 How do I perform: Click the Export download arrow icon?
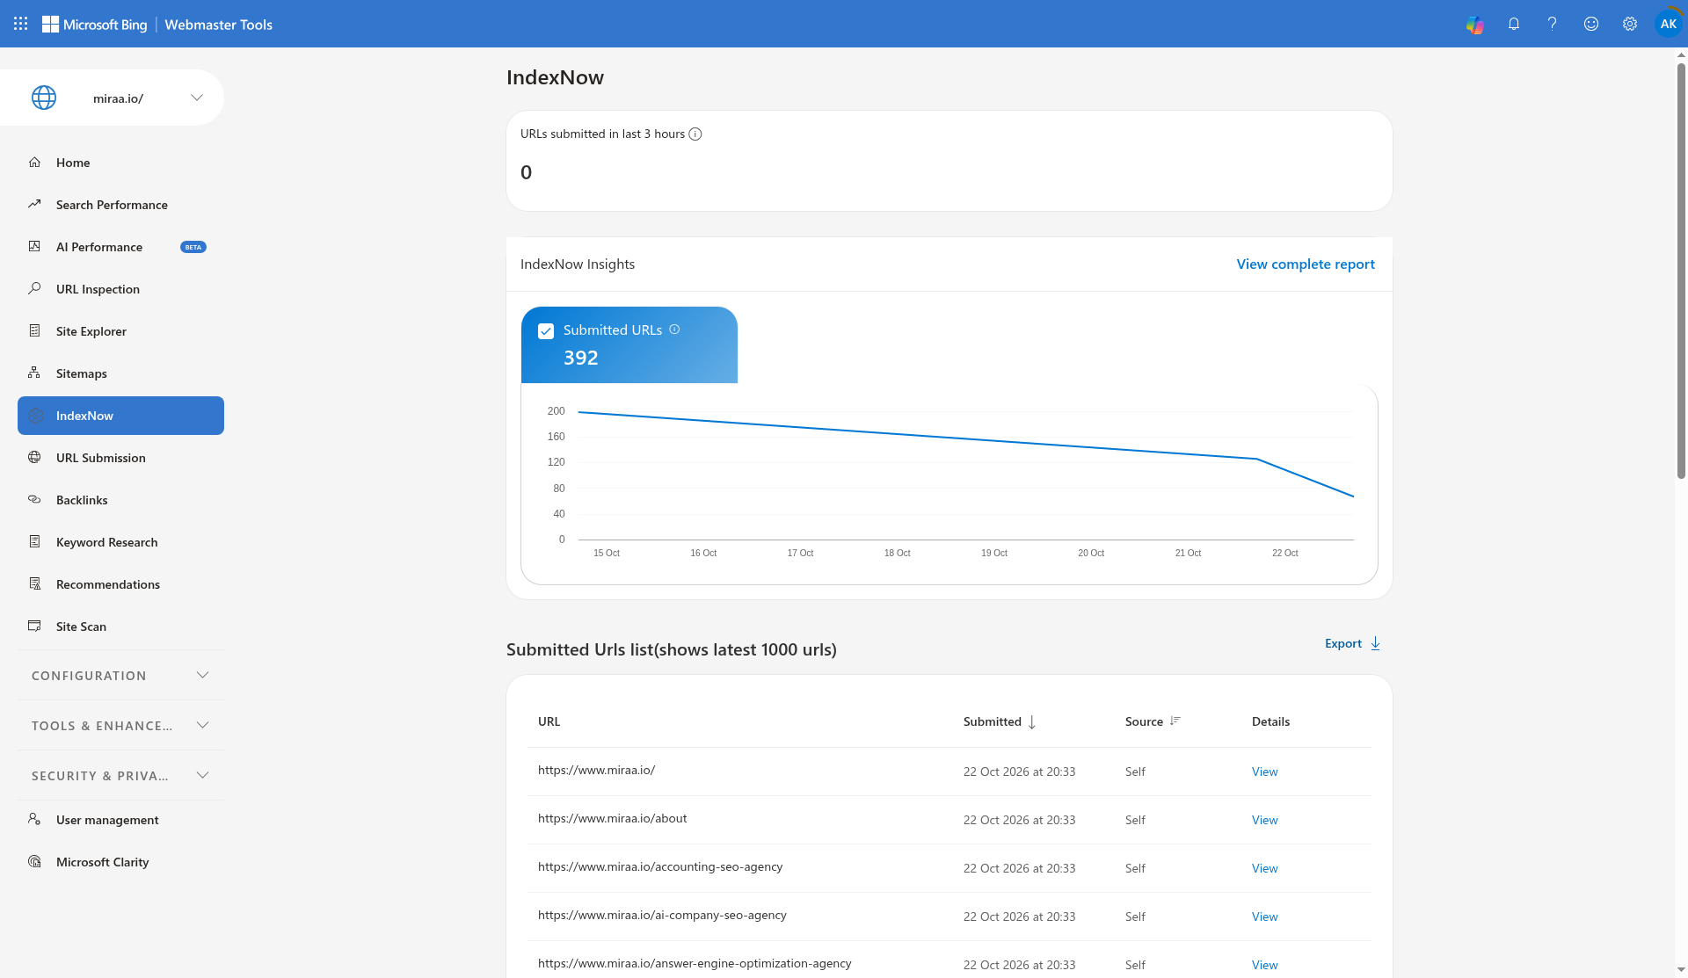pyautogui.click(x=1376, y=643)
